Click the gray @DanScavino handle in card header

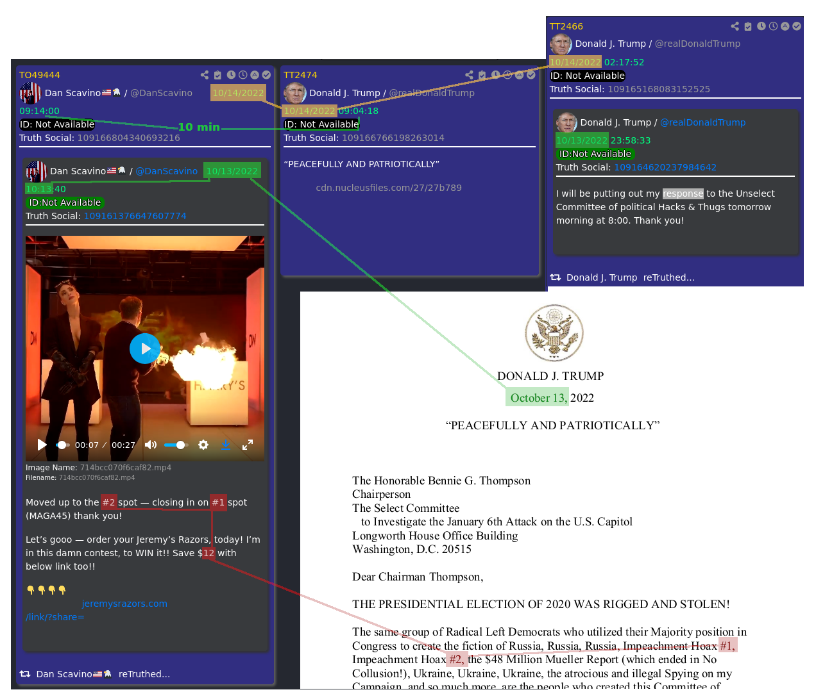pos(162,93)
